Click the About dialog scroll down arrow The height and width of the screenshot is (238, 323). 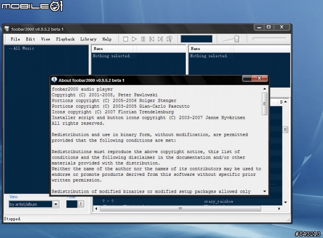tap(264, 192)
